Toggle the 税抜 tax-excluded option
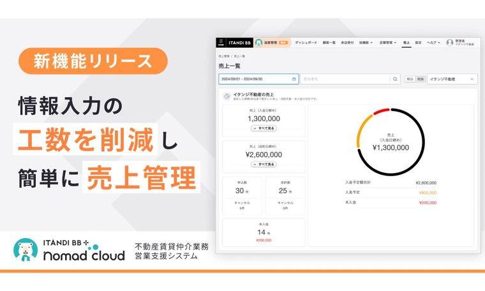This screenshot has height=291, width=485. pyautogui.click(x=420, y=79)
